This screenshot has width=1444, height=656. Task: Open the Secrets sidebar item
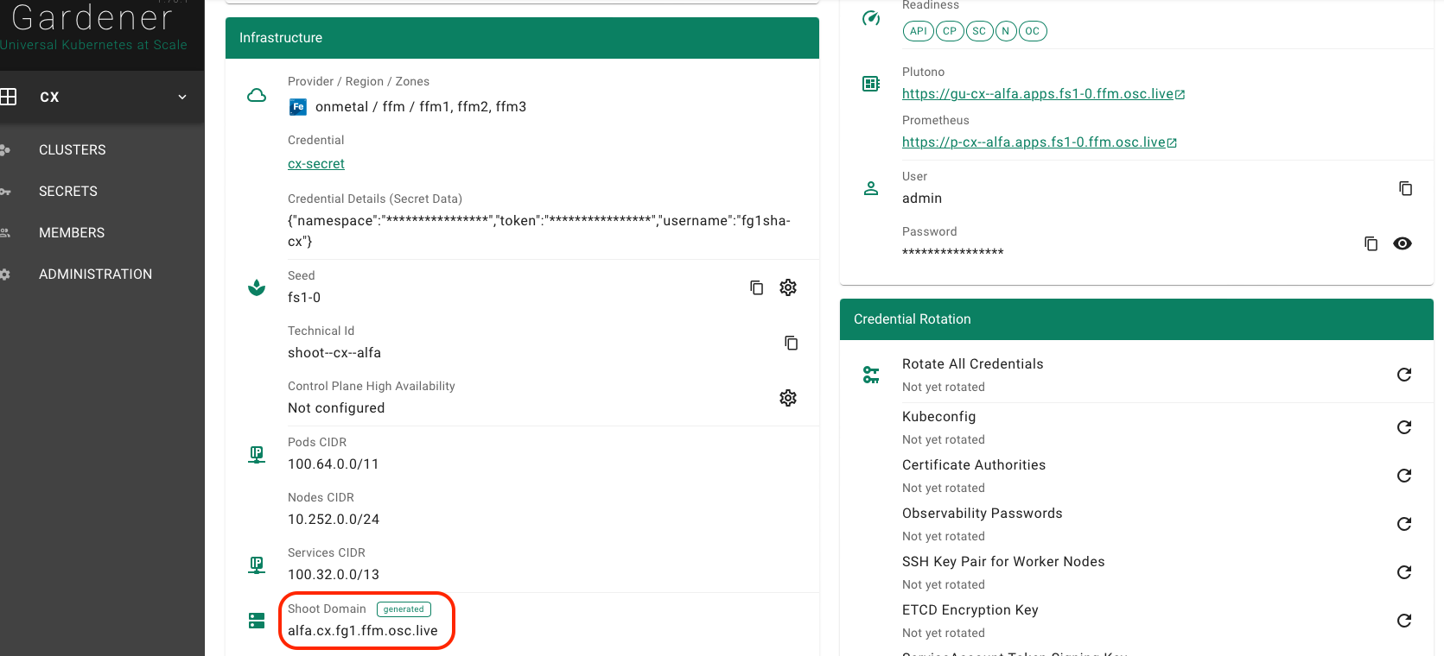point(68,192)
